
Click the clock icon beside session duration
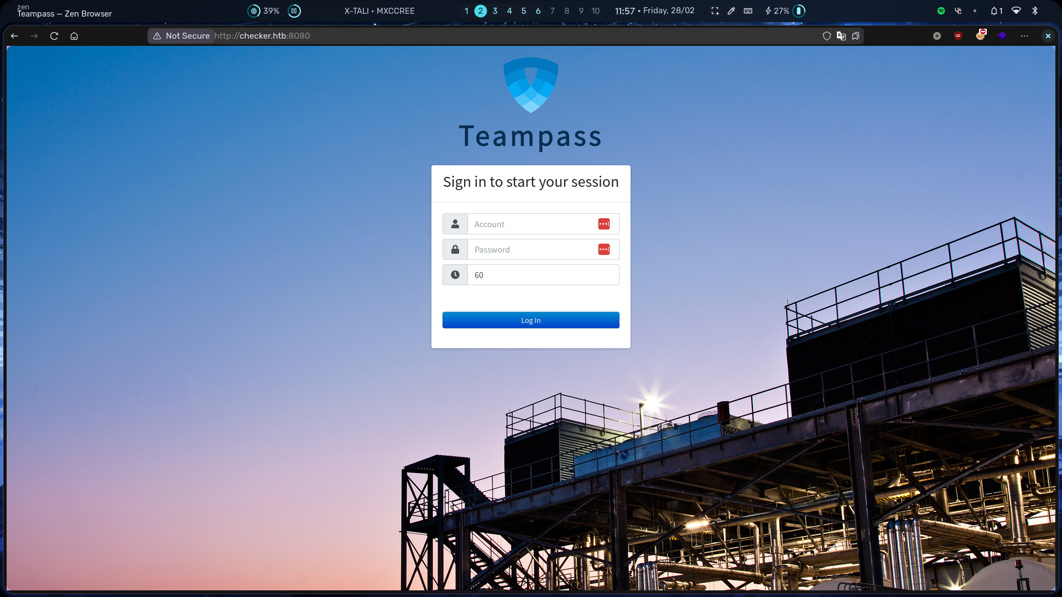point(455,275)
